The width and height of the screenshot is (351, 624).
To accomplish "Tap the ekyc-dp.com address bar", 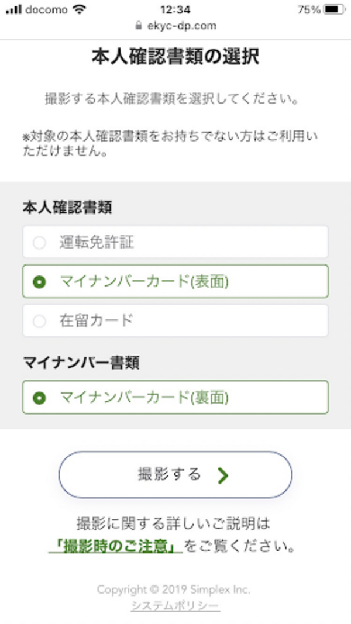I will pos(181,26).
